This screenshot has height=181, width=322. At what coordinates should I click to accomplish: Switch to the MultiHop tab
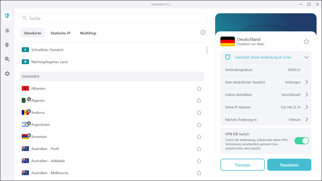(x=88, y=33)
